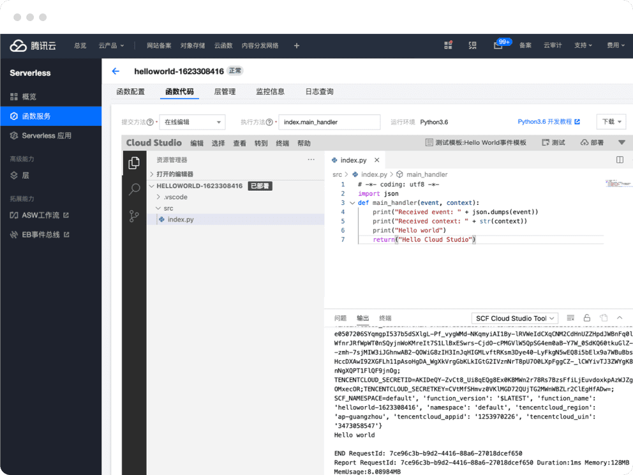Go back using the blue arrow
Viewport: 633px width, 475px height.
coord(116,71)
